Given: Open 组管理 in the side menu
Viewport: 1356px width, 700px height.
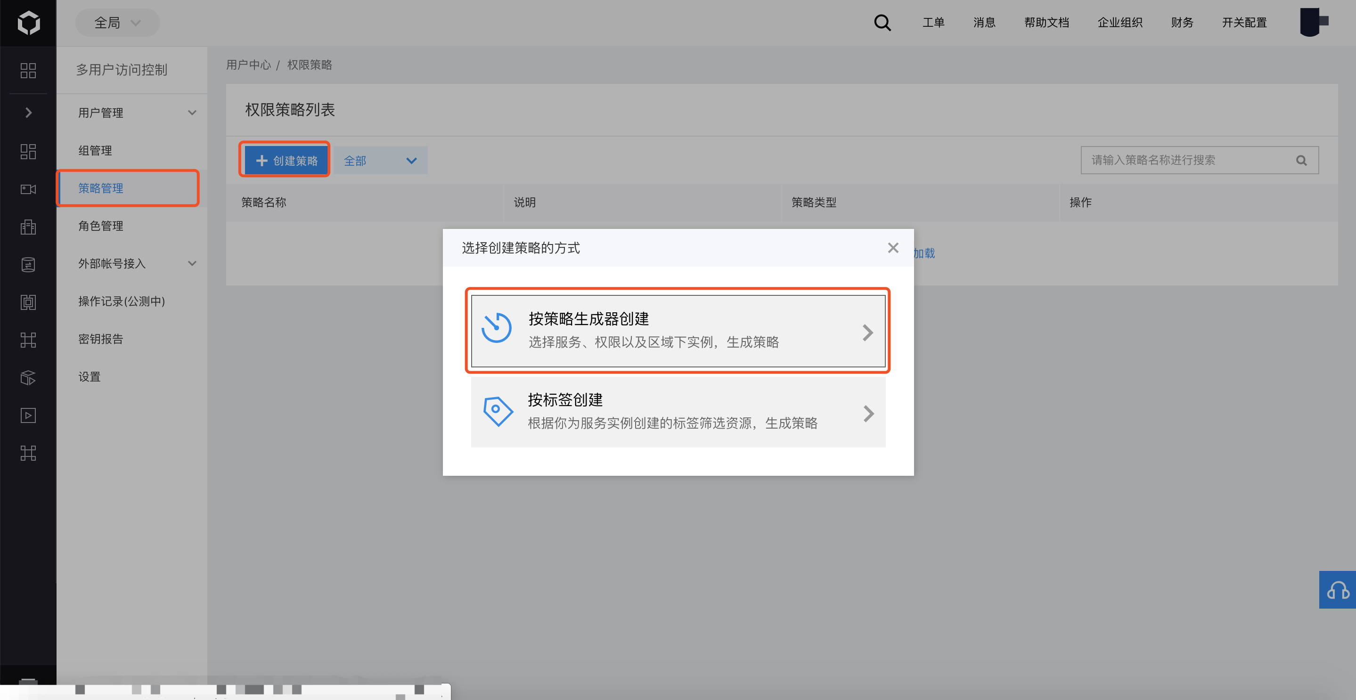Looking at the screenshot, I should [x=131, y=151].
